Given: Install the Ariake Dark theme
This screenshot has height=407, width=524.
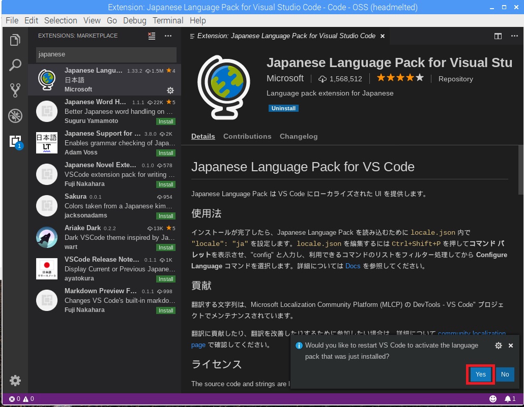Looking at the screenshot, I should [x=166, y=247].
